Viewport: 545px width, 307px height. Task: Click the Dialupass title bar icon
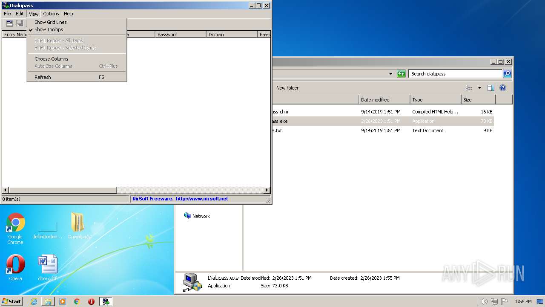[6, 6]
